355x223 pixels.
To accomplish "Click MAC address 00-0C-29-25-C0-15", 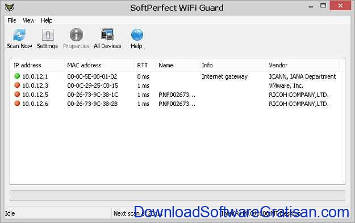I will [93, 85].
